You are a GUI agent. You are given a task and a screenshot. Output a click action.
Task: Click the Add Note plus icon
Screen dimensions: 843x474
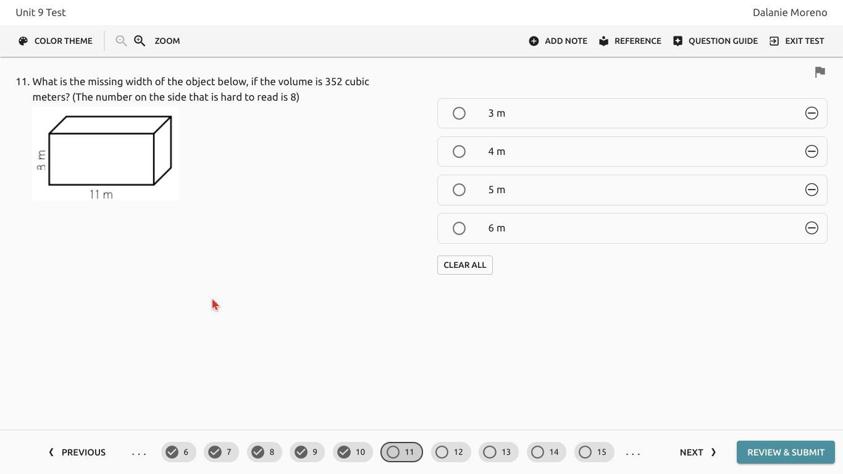click(534, 41)
